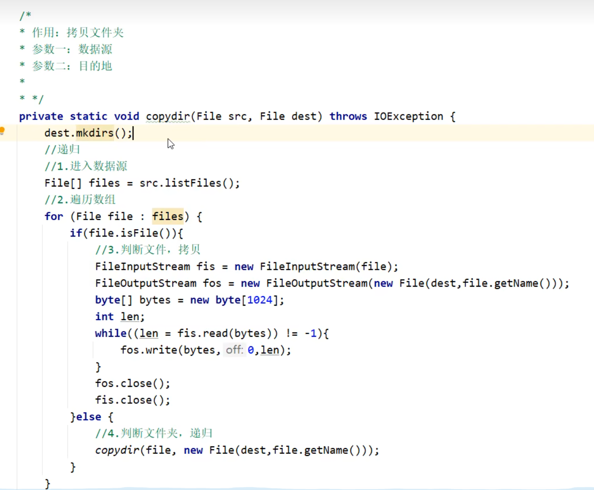Place cursor on the fos.close() statement
Viewport: 594px width, 490px height.
pyautogui.click(x=133, y=383)
